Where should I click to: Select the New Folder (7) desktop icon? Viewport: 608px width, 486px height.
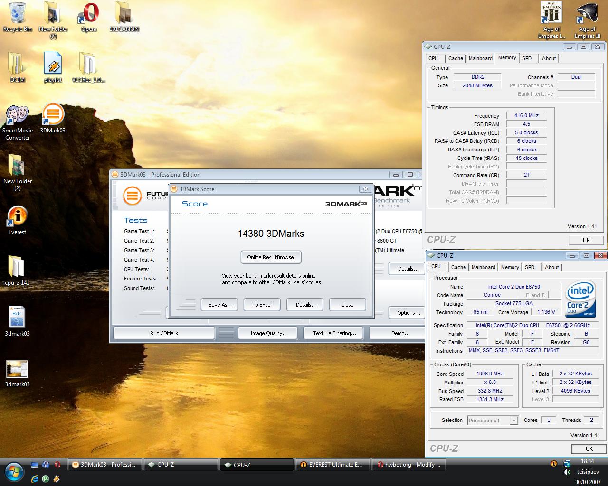(53, 20)
